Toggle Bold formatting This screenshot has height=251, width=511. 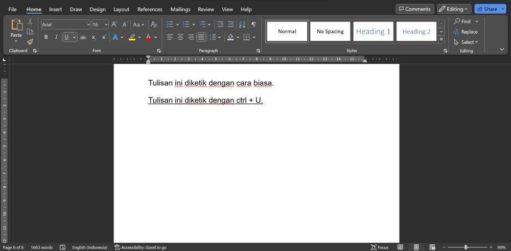pyautogui.click(x=46, y=37)
